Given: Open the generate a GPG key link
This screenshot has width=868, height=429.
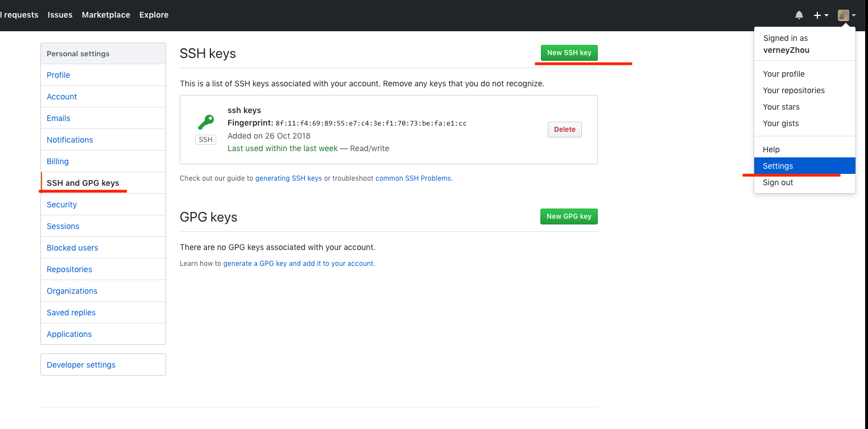Looking at the screenshot, I should 298,264.
